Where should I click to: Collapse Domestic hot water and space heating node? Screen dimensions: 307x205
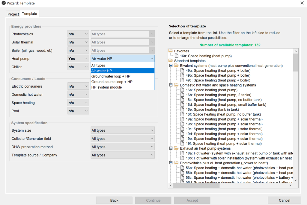pos(171,85)
